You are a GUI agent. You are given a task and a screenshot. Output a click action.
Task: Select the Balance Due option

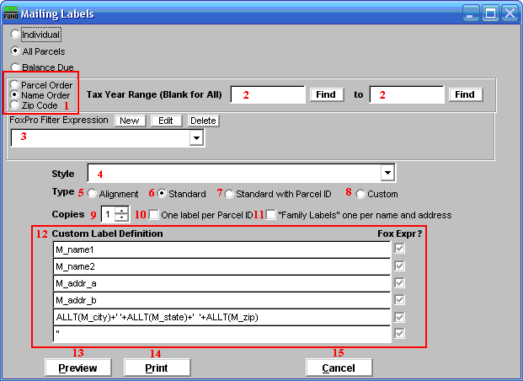pos(16,66)
